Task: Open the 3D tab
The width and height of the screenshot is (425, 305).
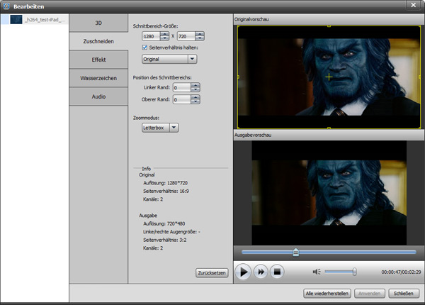Action: click(98, 23)
